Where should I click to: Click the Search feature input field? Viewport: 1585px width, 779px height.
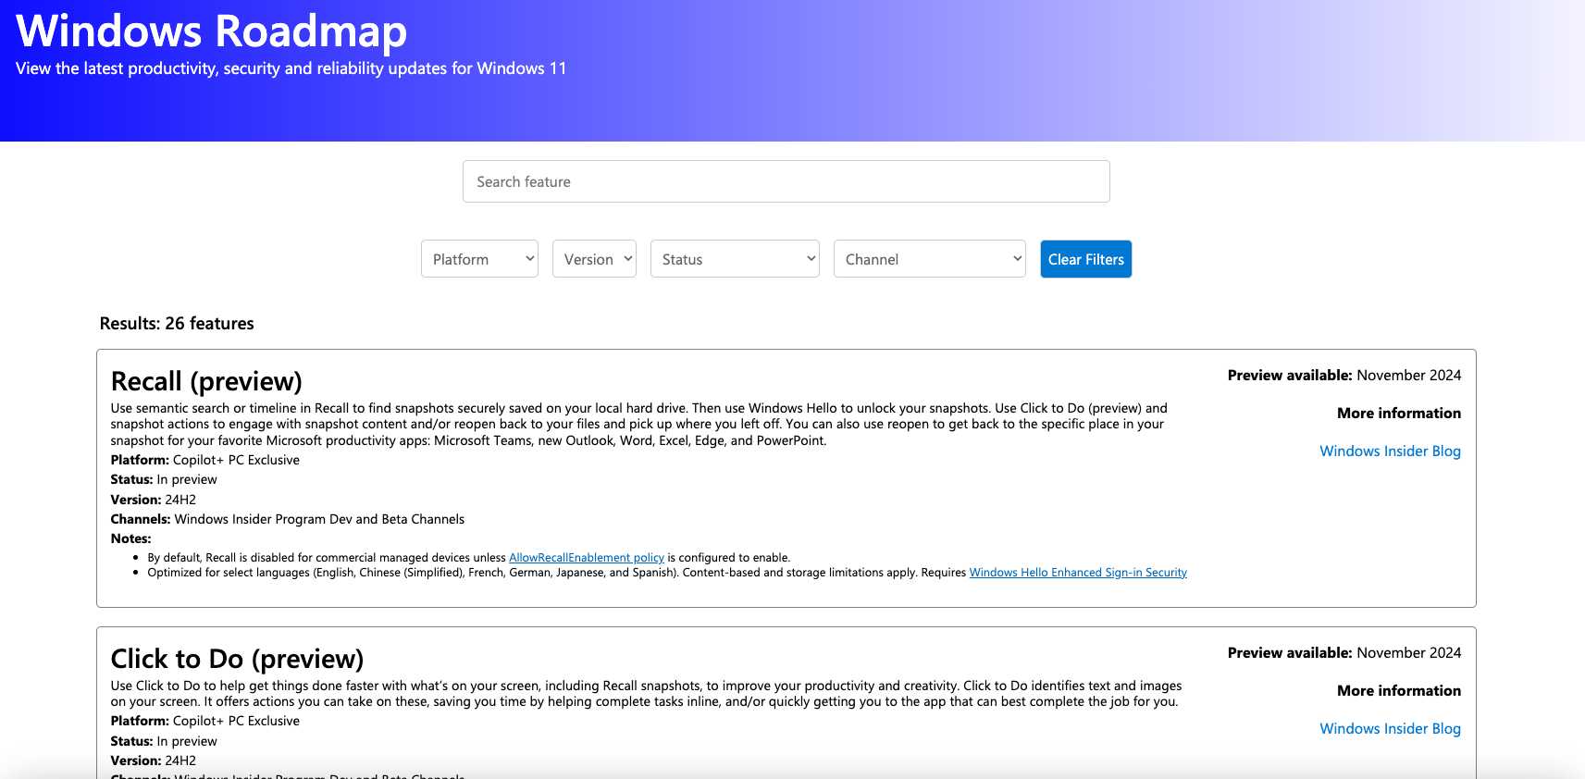(786, 181)
